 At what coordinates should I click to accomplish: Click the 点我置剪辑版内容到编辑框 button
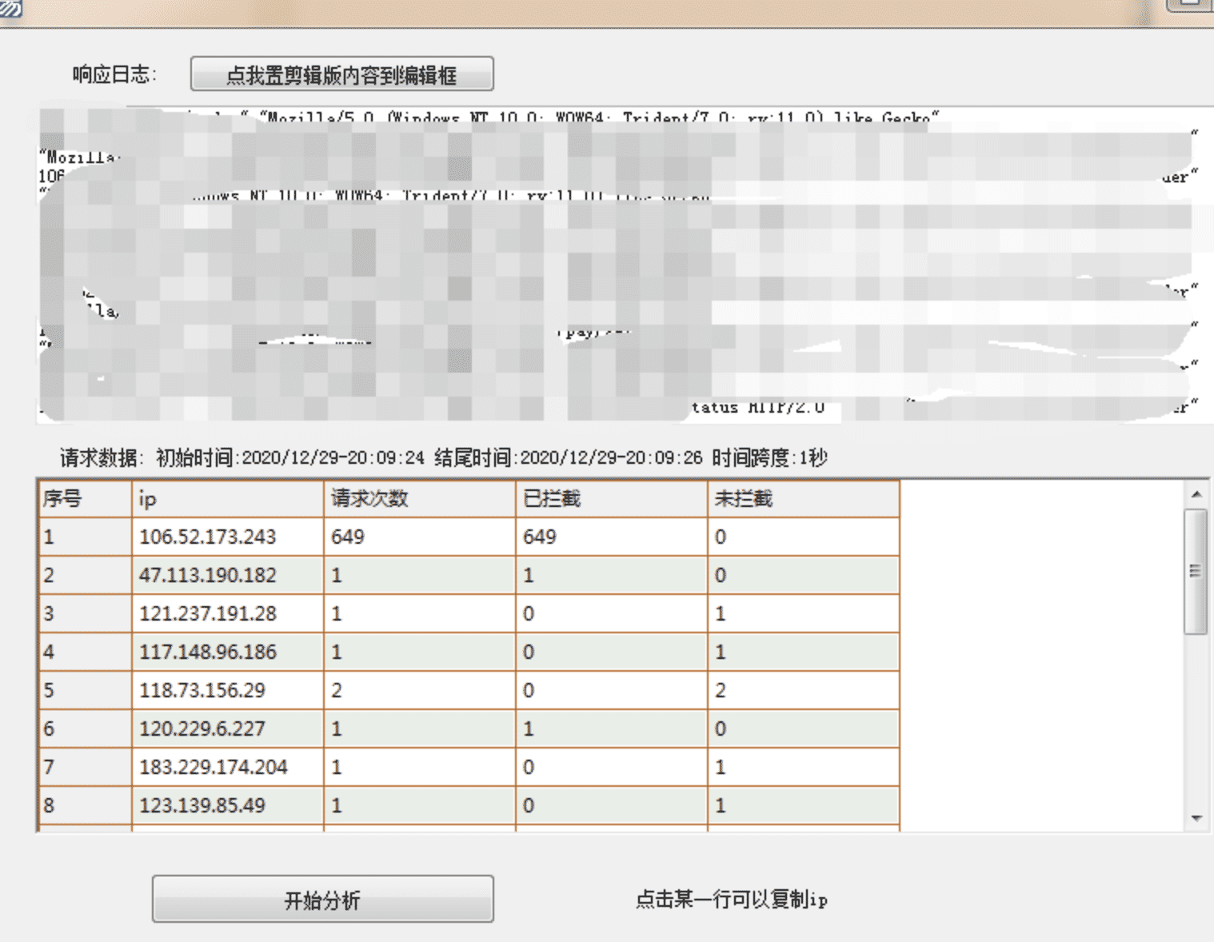[341, 73]
